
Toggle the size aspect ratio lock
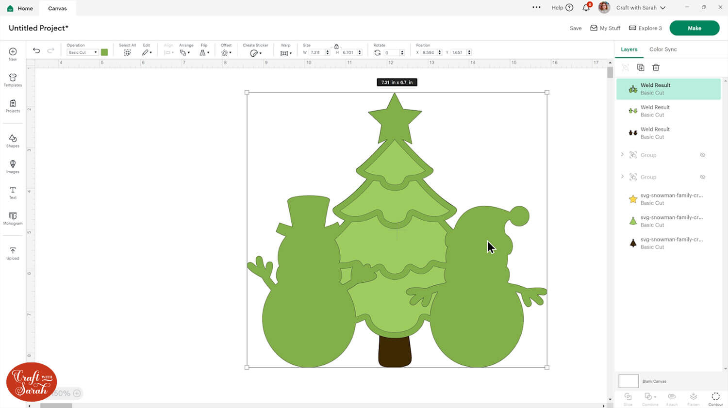[x=336, y=46]
